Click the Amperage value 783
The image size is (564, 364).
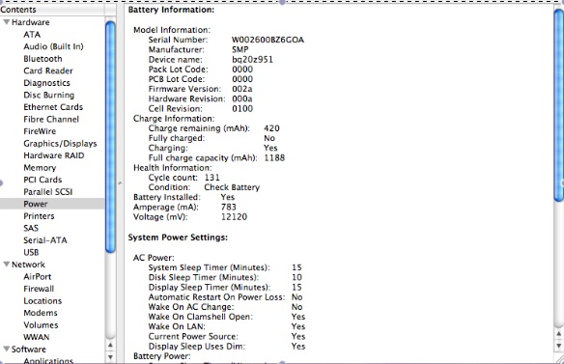[x=229, y=207]
